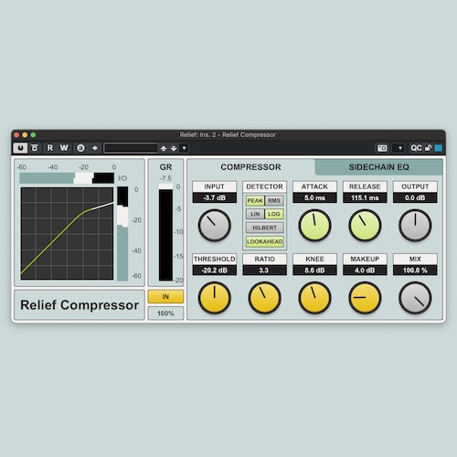Click the bypass effect icon
Viewport: 457px width, 457px height.
(35, 148)
